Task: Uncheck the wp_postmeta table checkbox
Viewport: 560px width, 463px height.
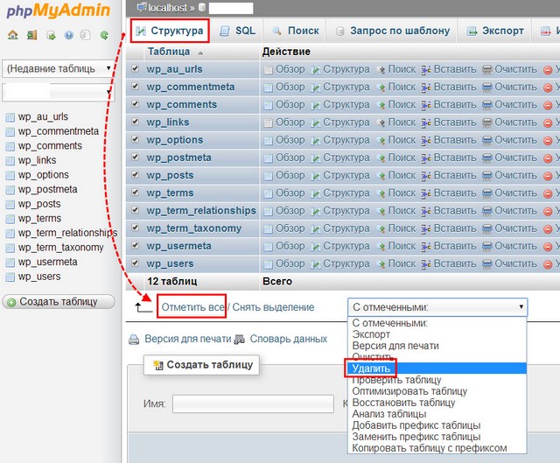Action: click(x=135, y=157)
